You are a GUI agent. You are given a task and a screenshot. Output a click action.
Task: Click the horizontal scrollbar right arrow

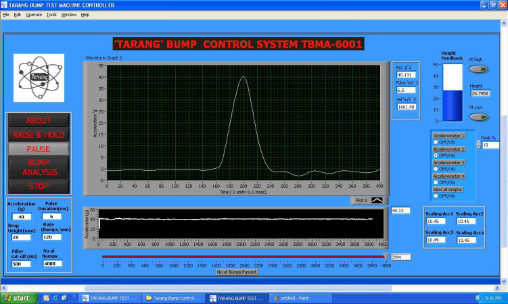pos(498,288)
